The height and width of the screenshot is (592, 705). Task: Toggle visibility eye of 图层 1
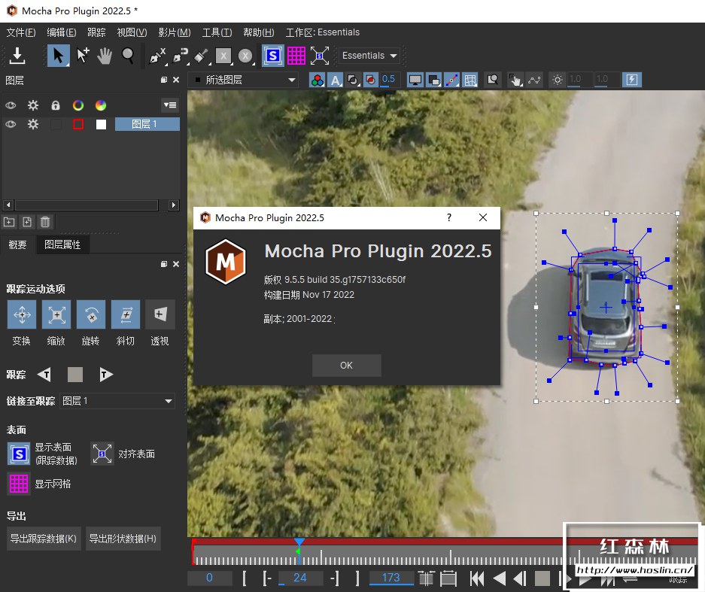11,124
